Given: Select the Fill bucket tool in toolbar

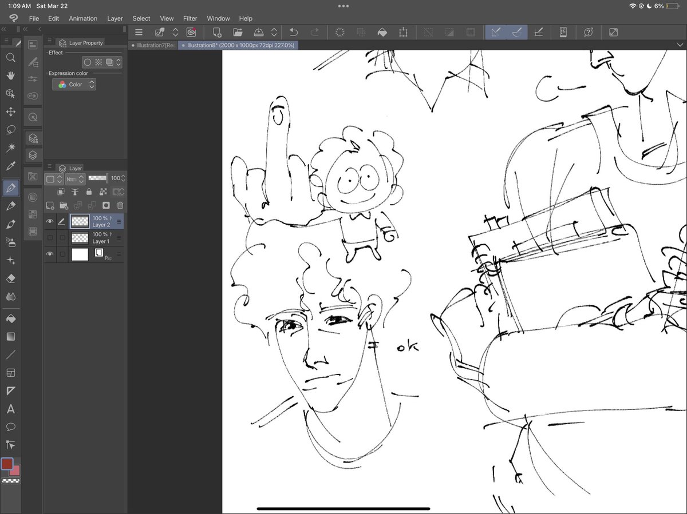Looking at the screenshot, I should tap(10, 318).
